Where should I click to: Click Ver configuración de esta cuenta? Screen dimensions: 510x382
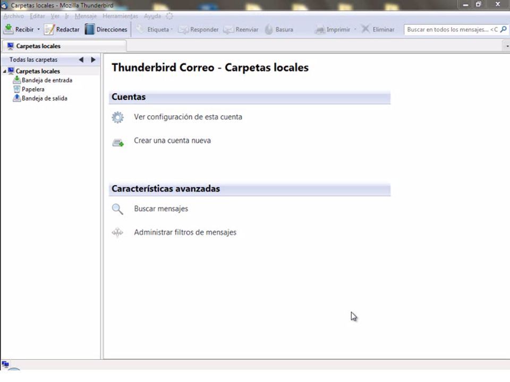pos(188,117)
